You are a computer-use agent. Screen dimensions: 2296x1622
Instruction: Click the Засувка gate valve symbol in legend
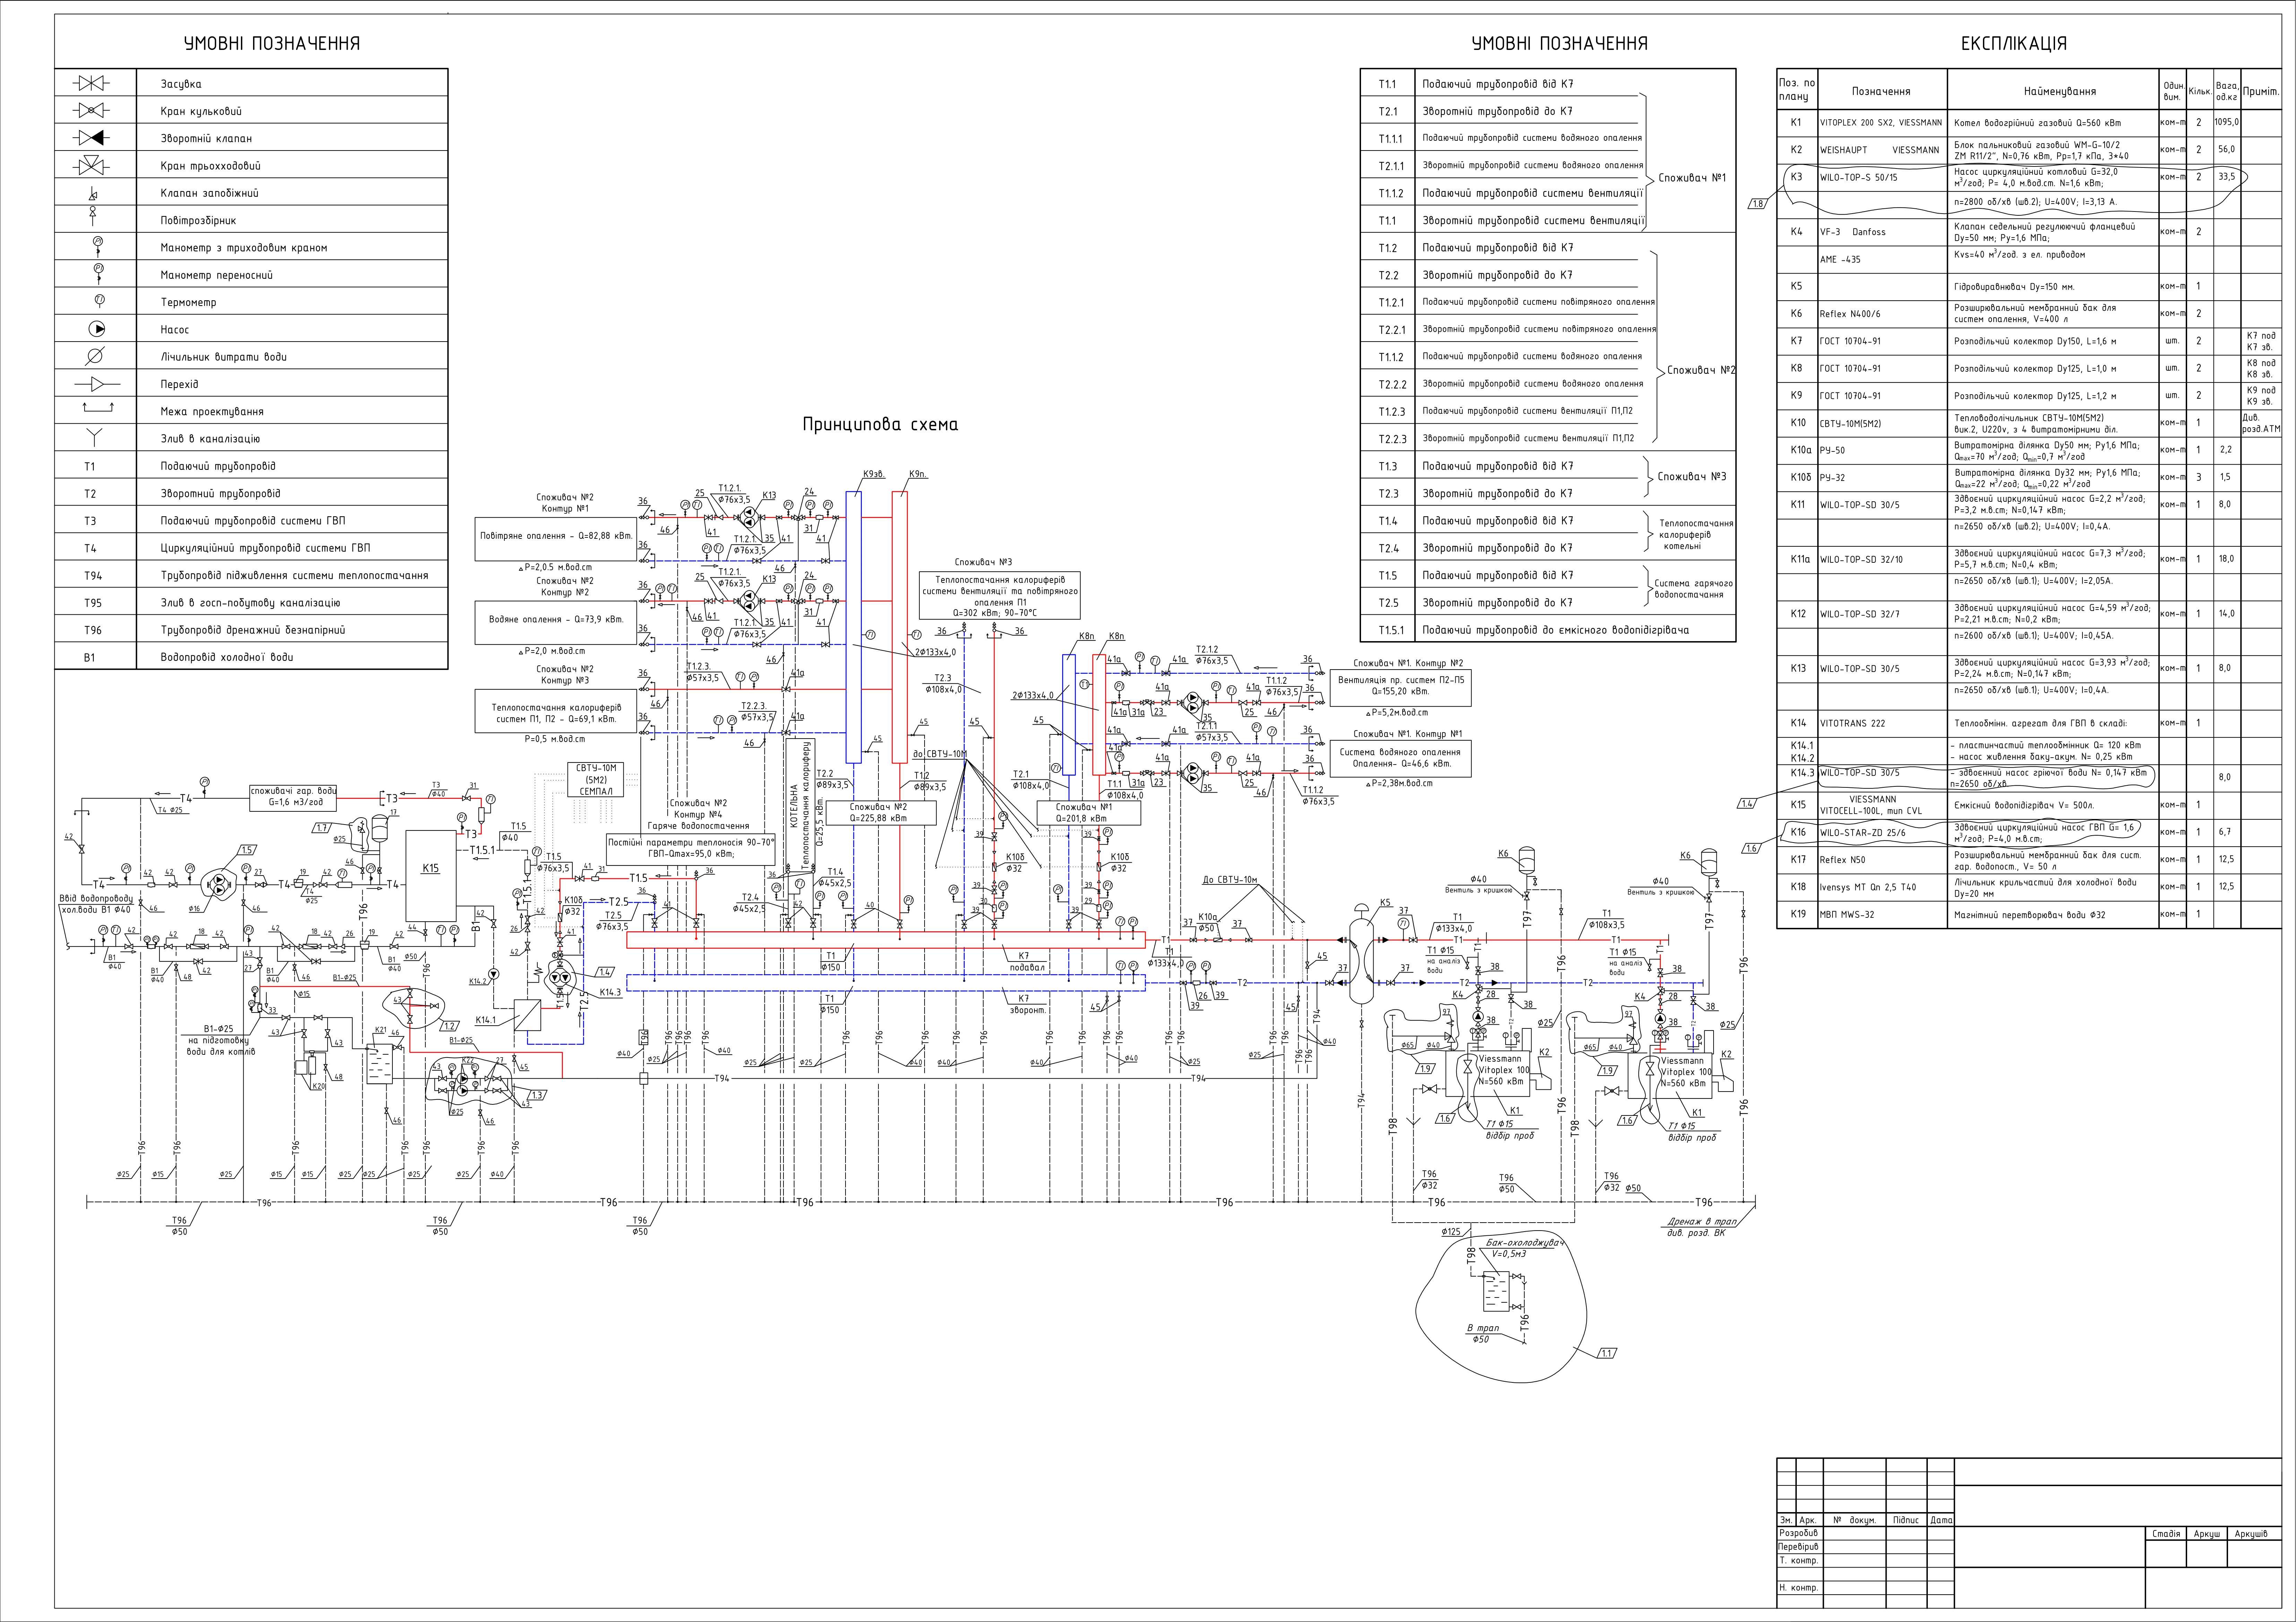tap(91, 84)
